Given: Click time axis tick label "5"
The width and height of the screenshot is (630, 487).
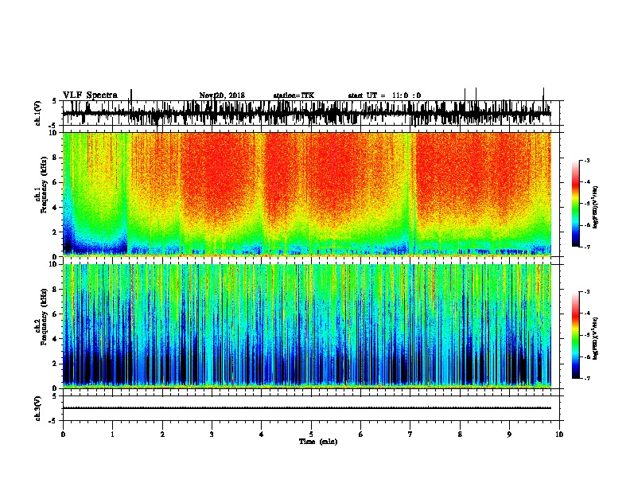Looking at the screenshot, I should pos(311,434).
